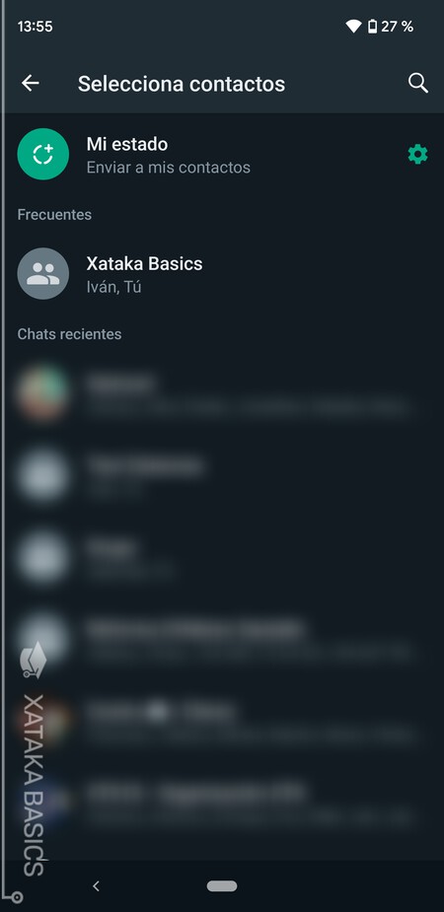Select the Xataka Basics group contact

[222, 274]
